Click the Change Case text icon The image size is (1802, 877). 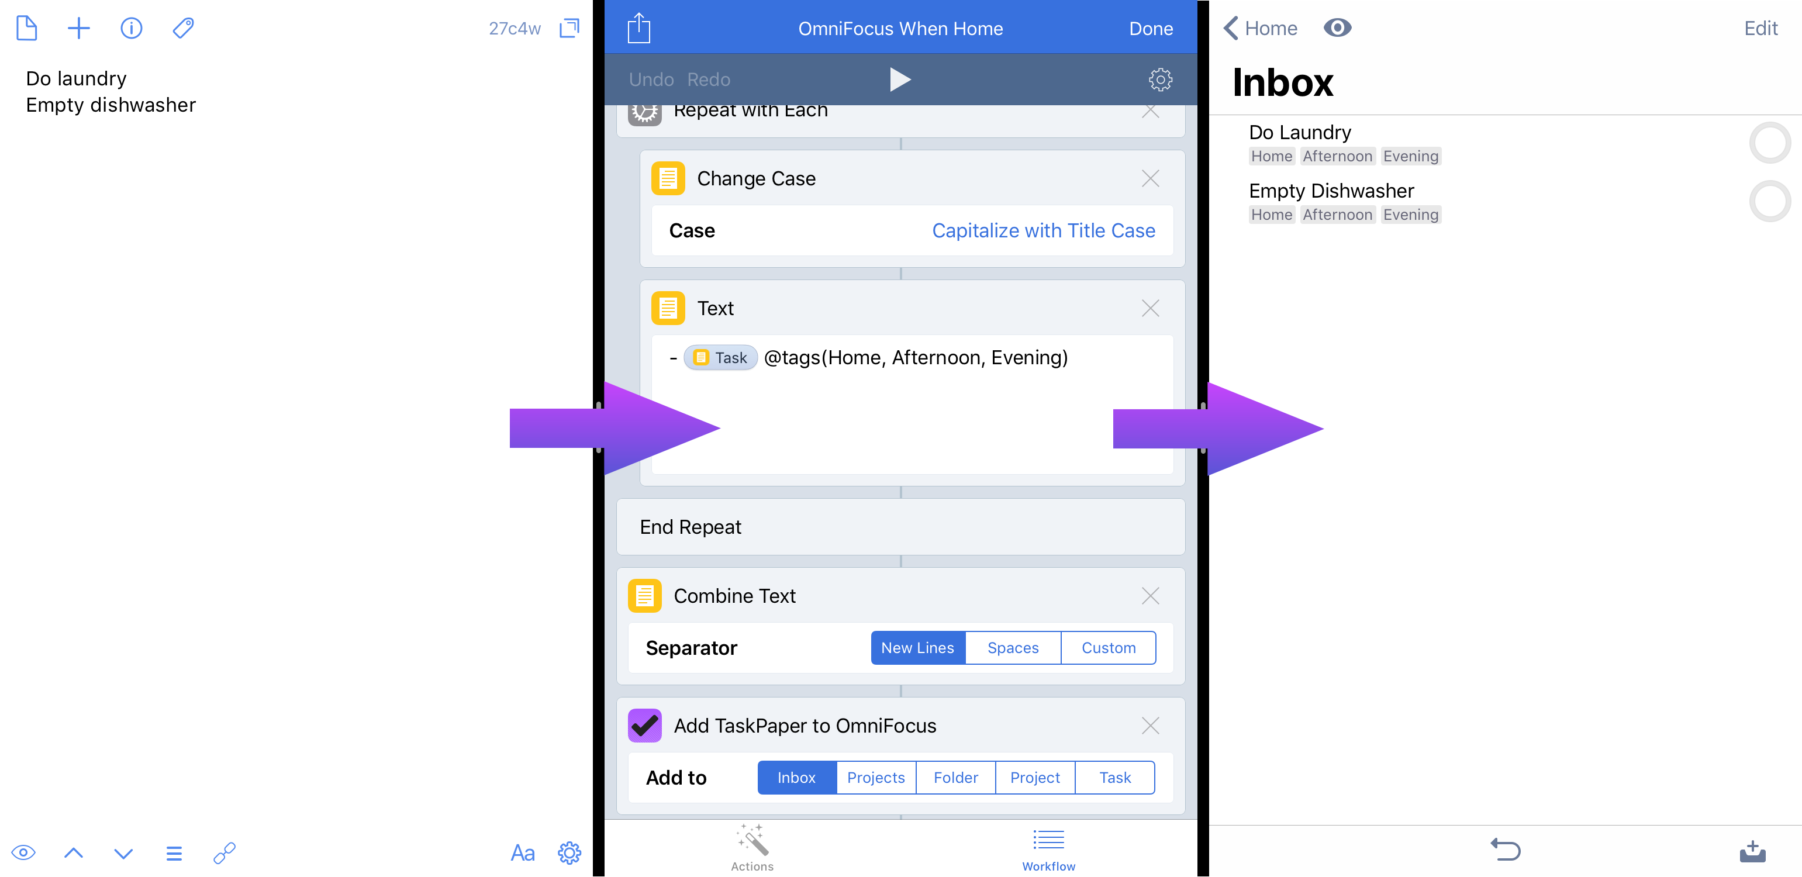click(669, 178)
